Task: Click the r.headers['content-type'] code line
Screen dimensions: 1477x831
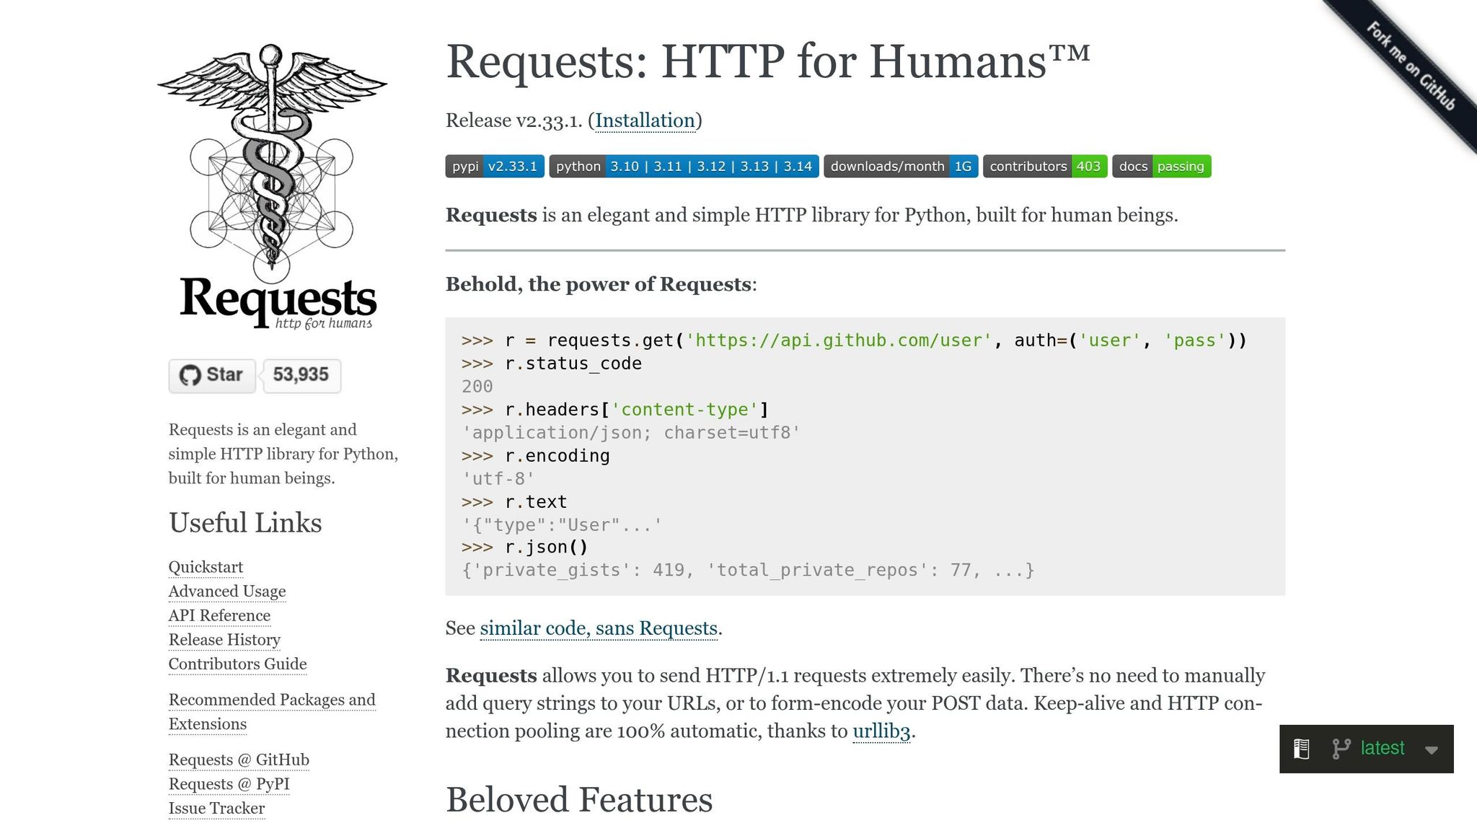Action: [x=615, y=410]
